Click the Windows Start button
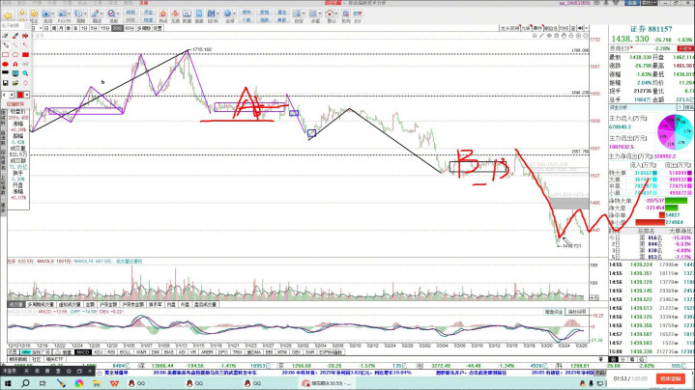695x390 pixels. [x=8, y=383]
